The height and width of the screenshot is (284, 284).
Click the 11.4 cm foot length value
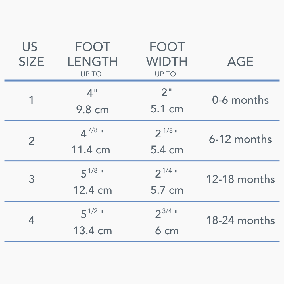[x=91, y=150]
